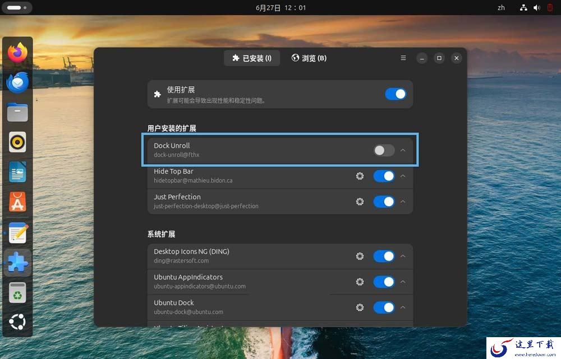
Task: Expand Ubuntu Dock details chevron
Action: (403, 307)
